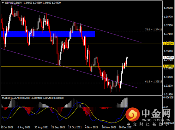Click the GBPUSD chart dropdown triangle

(x=3, y=3)
